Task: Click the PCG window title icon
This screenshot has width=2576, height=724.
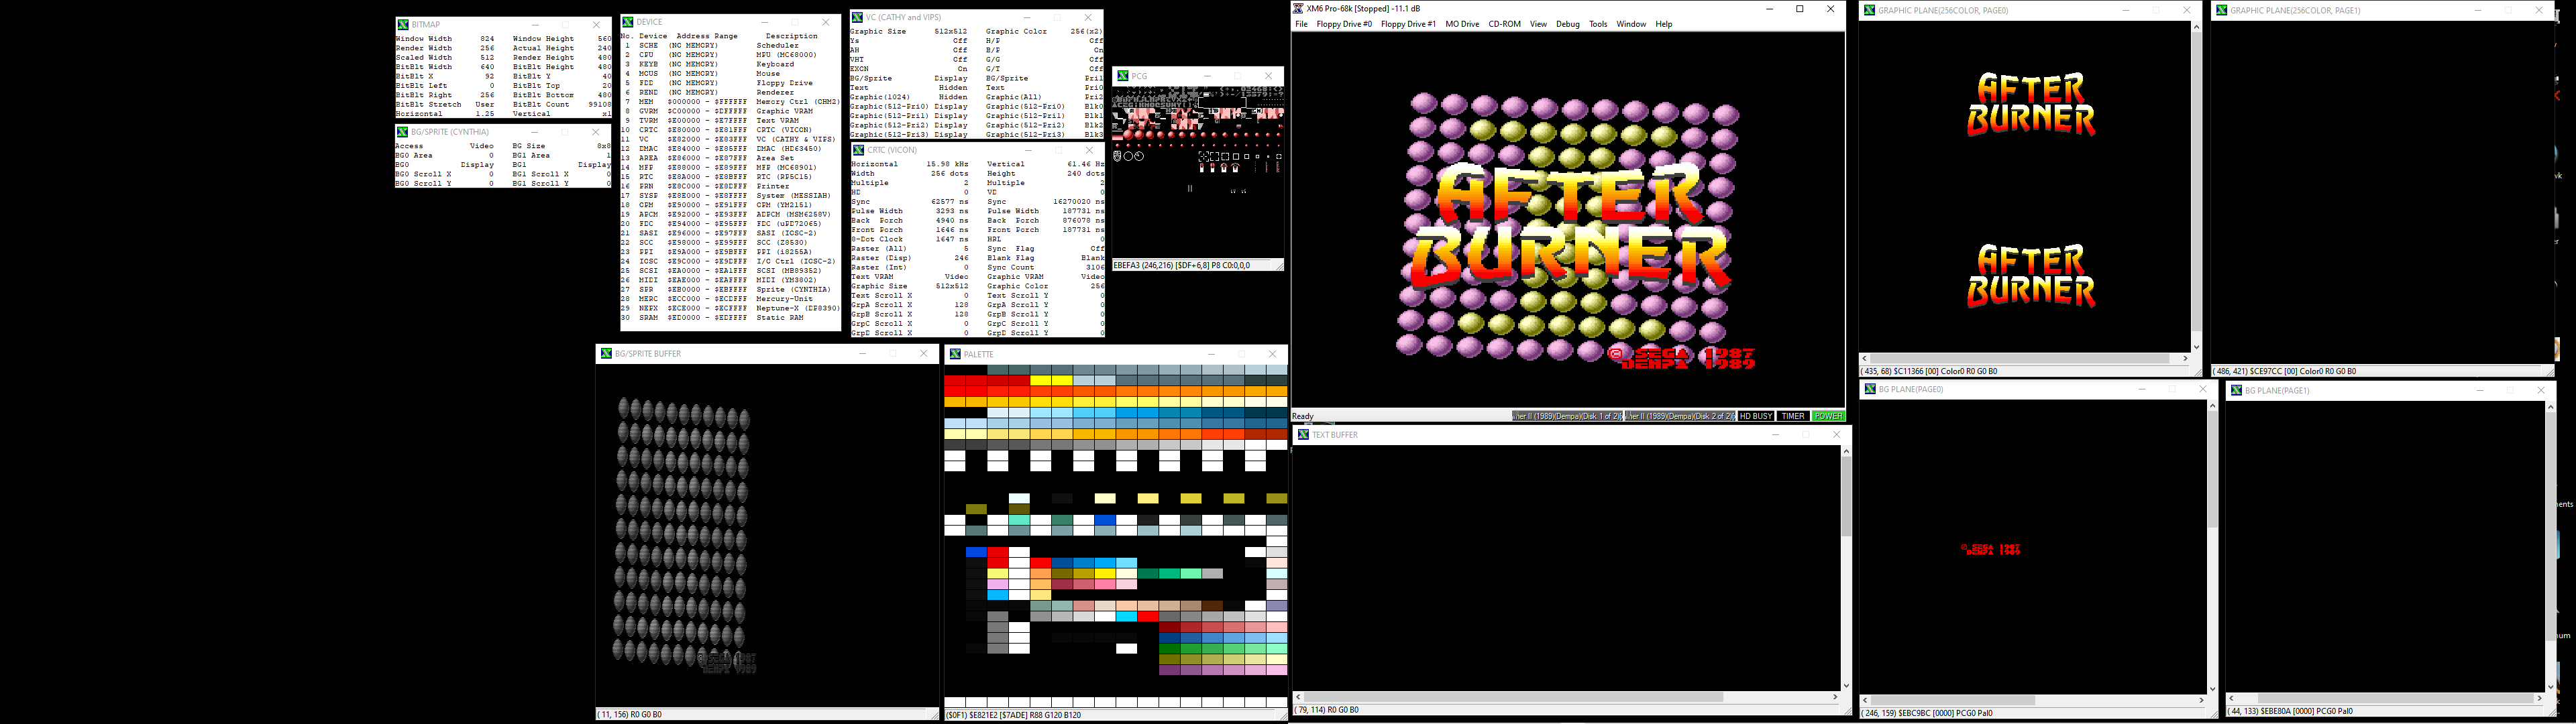Action: pyautogui.click(x=1123, y=76)
